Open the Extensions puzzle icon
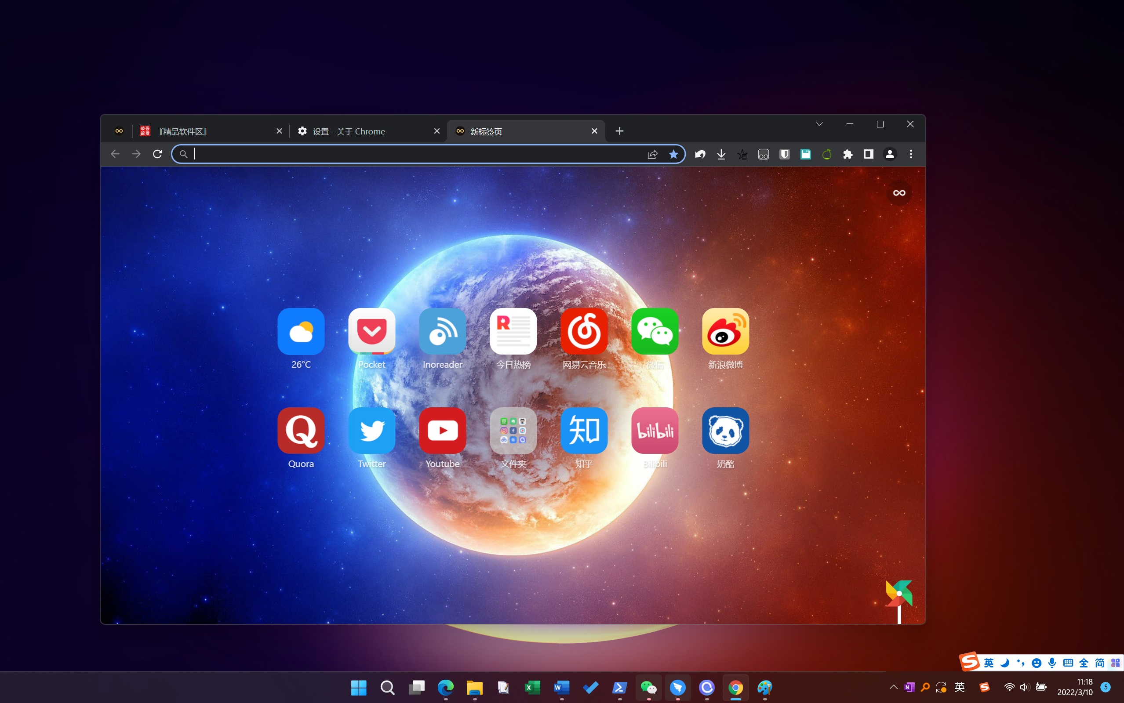Viewport: 1124px width, 703px height. [848, 154]
